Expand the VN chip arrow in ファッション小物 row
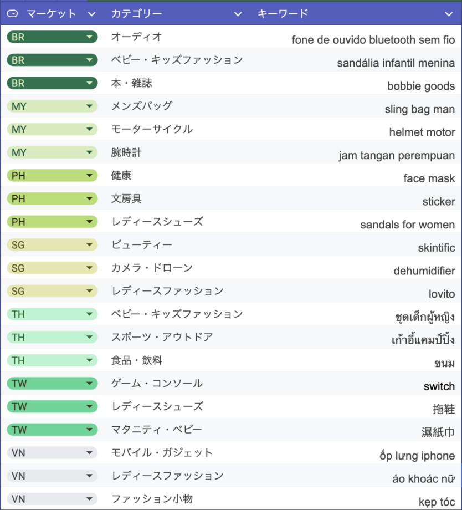Viewport: 462px width, 510px height. pyautogui.click(x=89, y=499)
